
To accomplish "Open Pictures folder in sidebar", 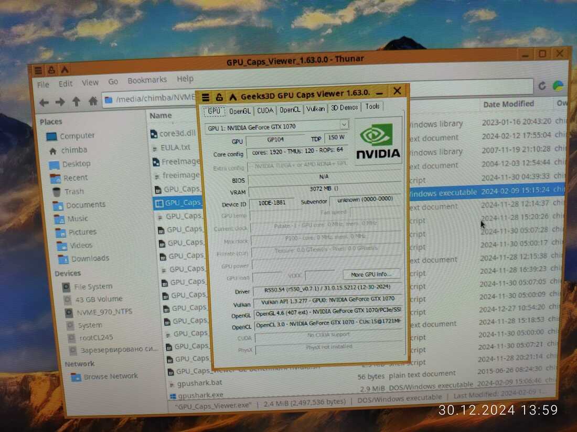I will point(76,232).
